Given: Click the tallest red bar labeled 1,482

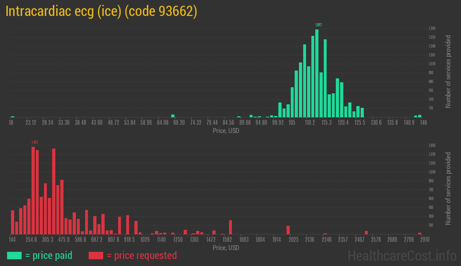Looking at the screenshot, I should [33, 190].
